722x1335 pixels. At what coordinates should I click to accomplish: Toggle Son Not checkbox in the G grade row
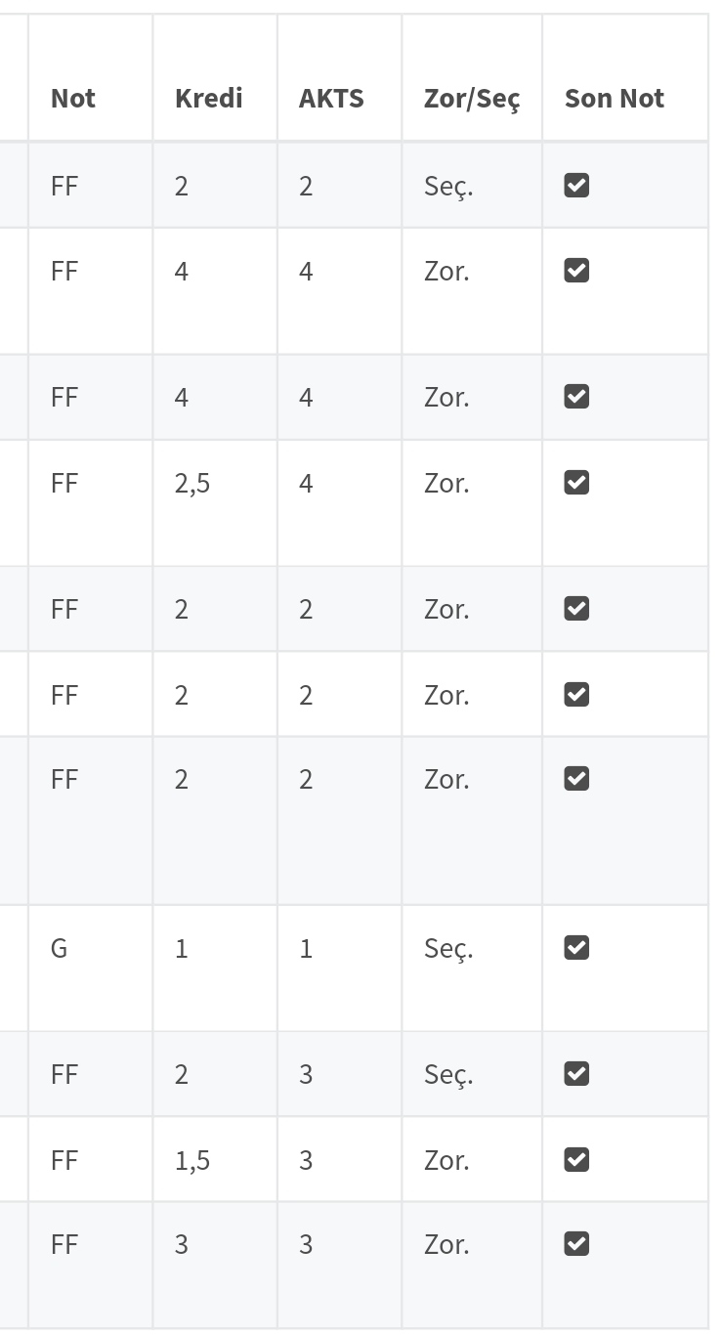pos(576,948)
